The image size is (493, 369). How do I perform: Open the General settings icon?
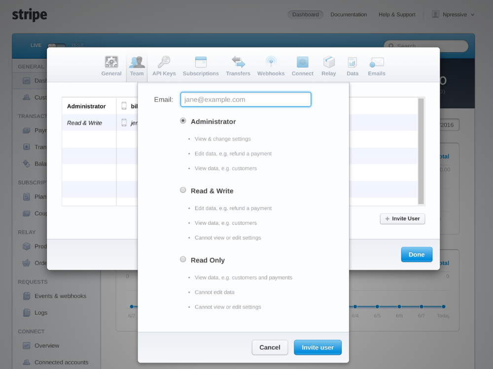[111, 62]
